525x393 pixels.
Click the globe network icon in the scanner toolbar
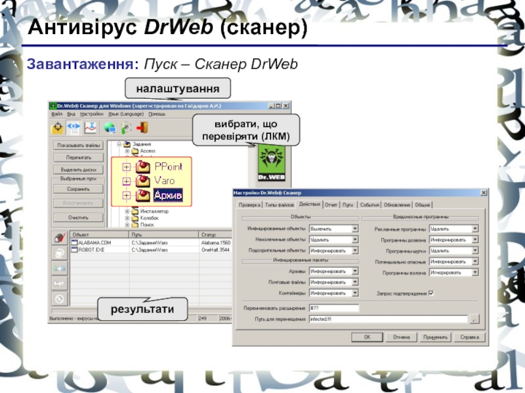click(110, 128)
